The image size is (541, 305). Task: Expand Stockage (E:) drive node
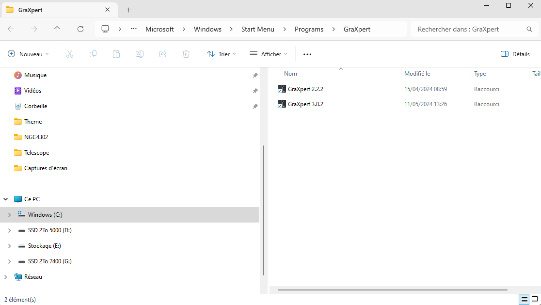9,246
